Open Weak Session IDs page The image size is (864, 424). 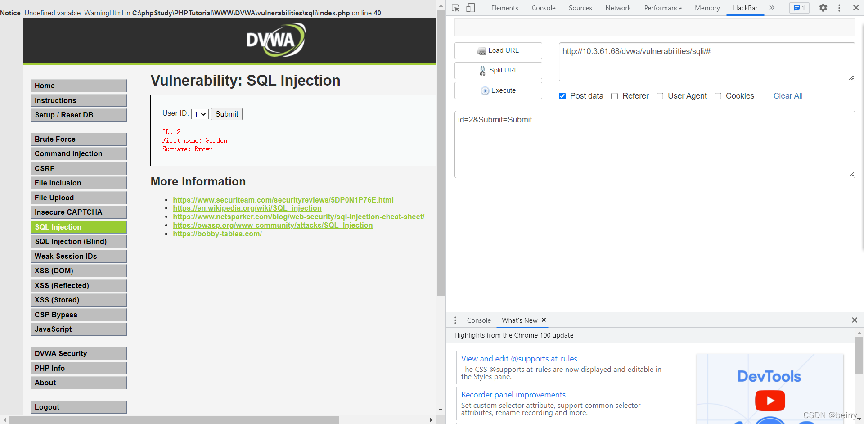(79, 256)
